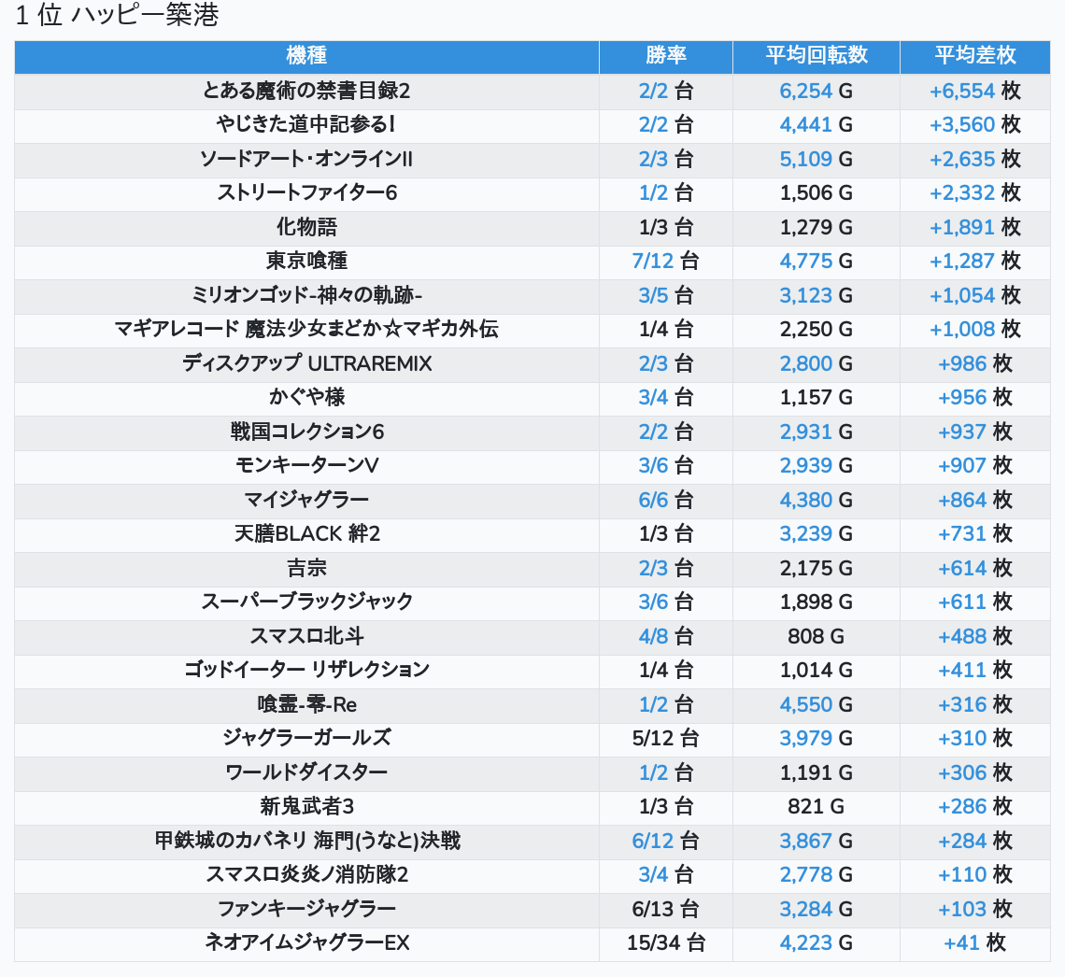Select machine name 戦国コレクション6
1065x977 pixels.
coord(306,432)
